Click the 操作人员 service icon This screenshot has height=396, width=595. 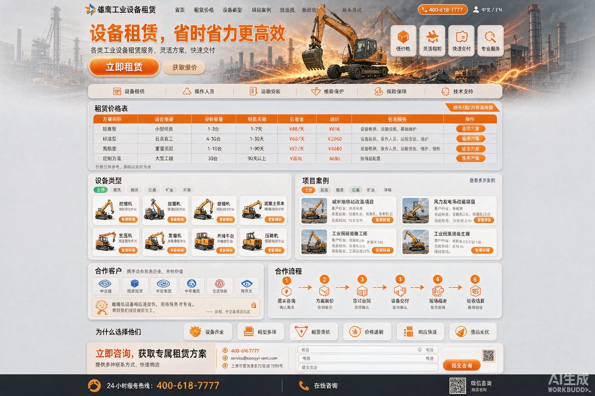187,91
